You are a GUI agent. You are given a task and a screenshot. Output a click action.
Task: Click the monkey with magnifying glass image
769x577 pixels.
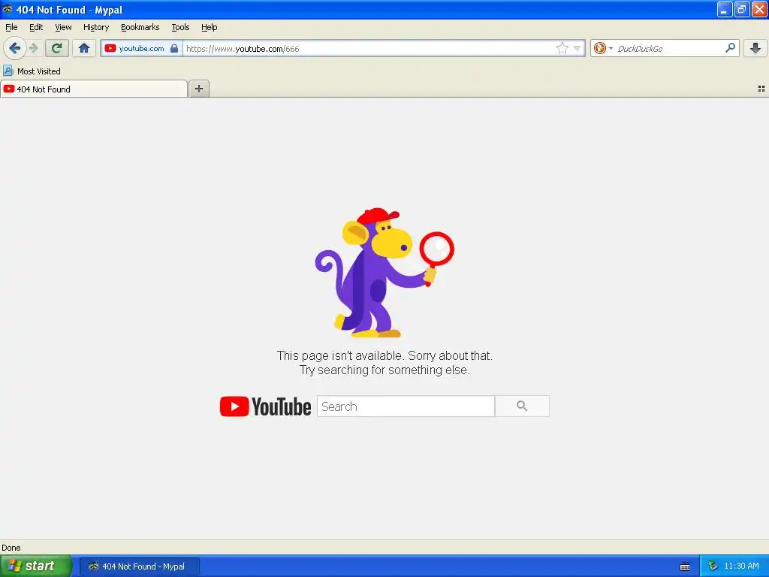384,273
